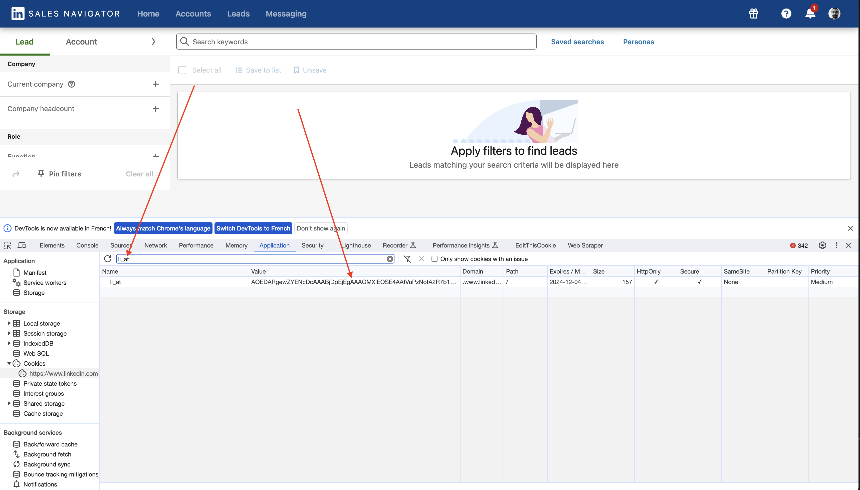Click clear all cookies filter icon
860x490 pixels.
[x=407, y=259]
